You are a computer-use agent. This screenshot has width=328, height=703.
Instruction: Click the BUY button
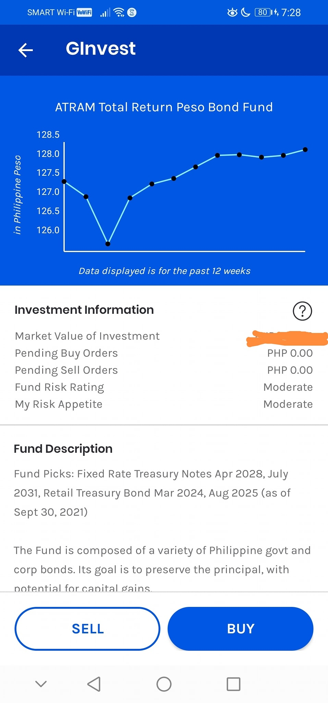tap(241, 629)
